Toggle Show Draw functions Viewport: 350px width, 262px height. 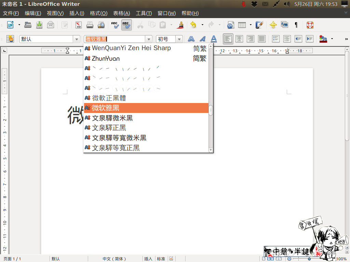tap(259, 25)
